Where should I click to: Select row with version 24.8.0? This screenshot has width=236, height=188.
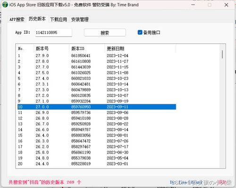click(x=97, y=158)
